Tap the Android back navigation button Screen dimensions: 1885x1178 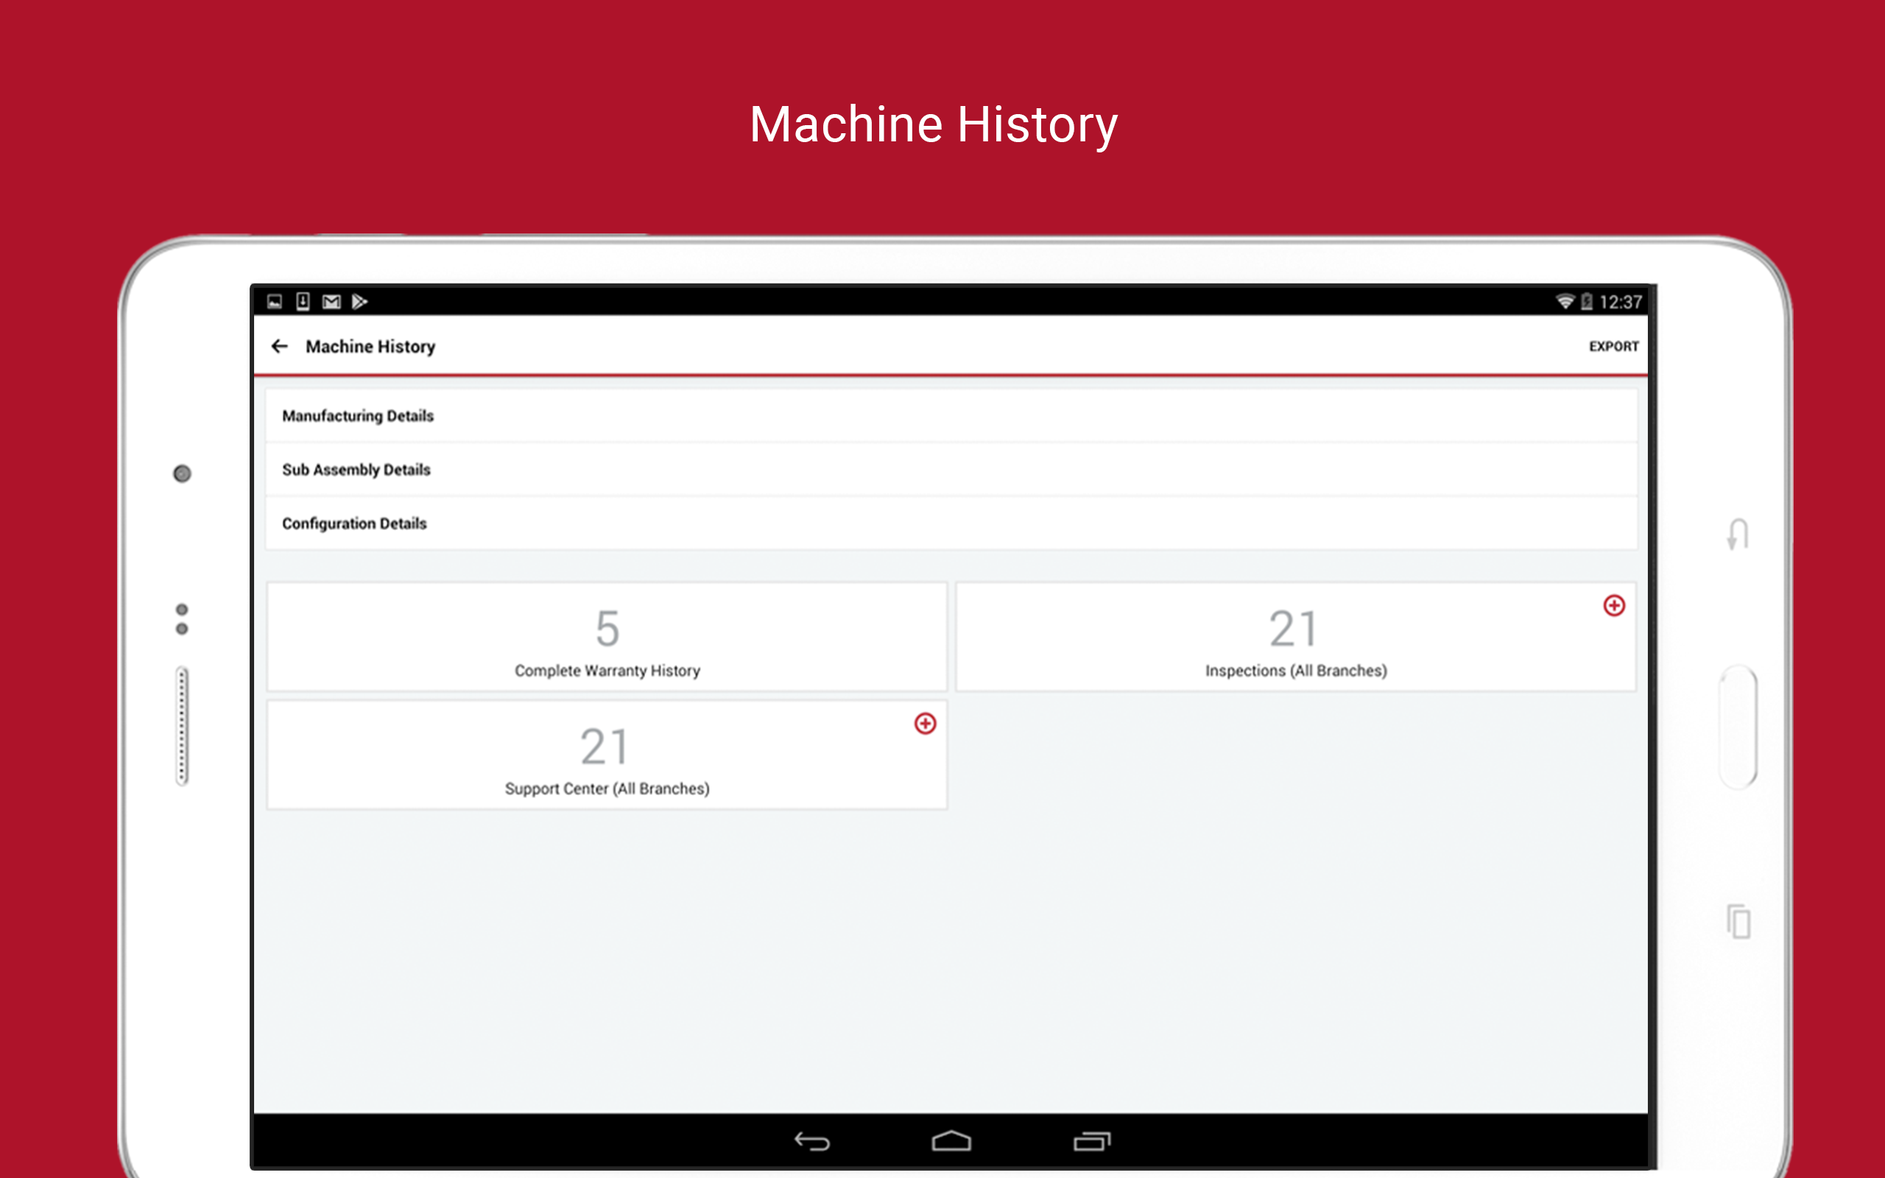[x=811, y=1141]
